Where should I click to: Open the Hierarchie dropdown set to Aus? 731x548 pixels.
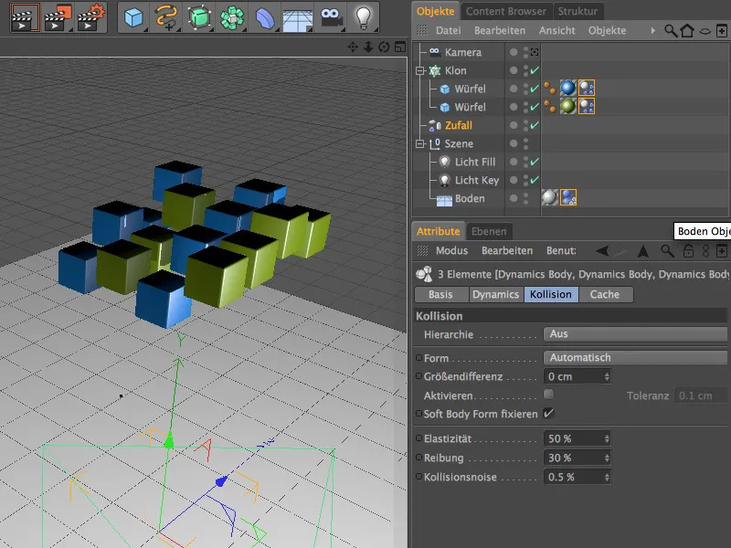tap(636, 334)
